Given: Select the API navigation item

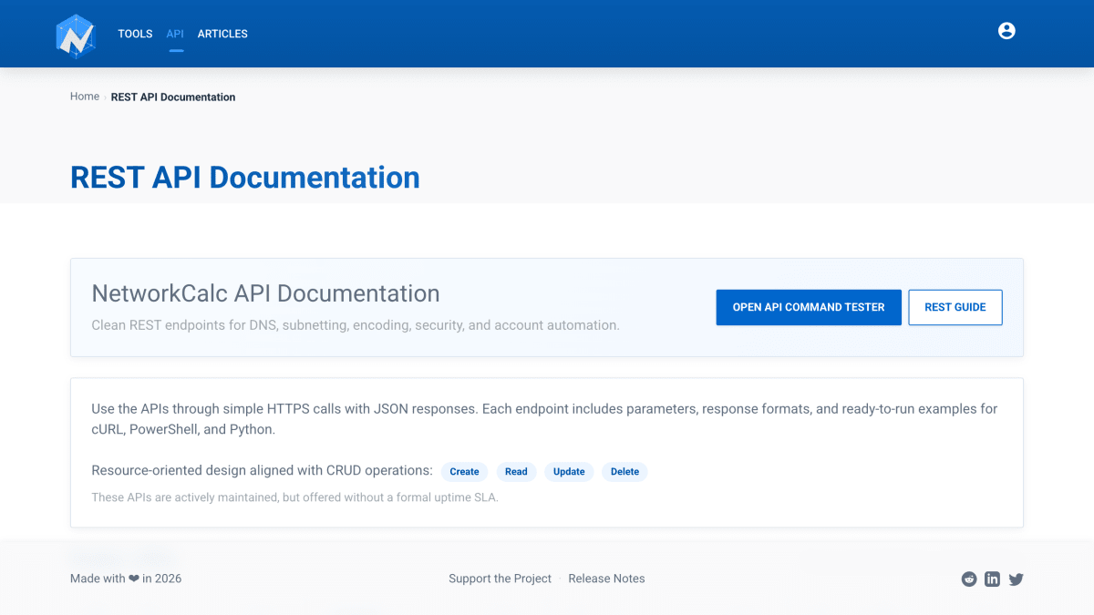Looking at the screenshot, I should pos(175,34).
